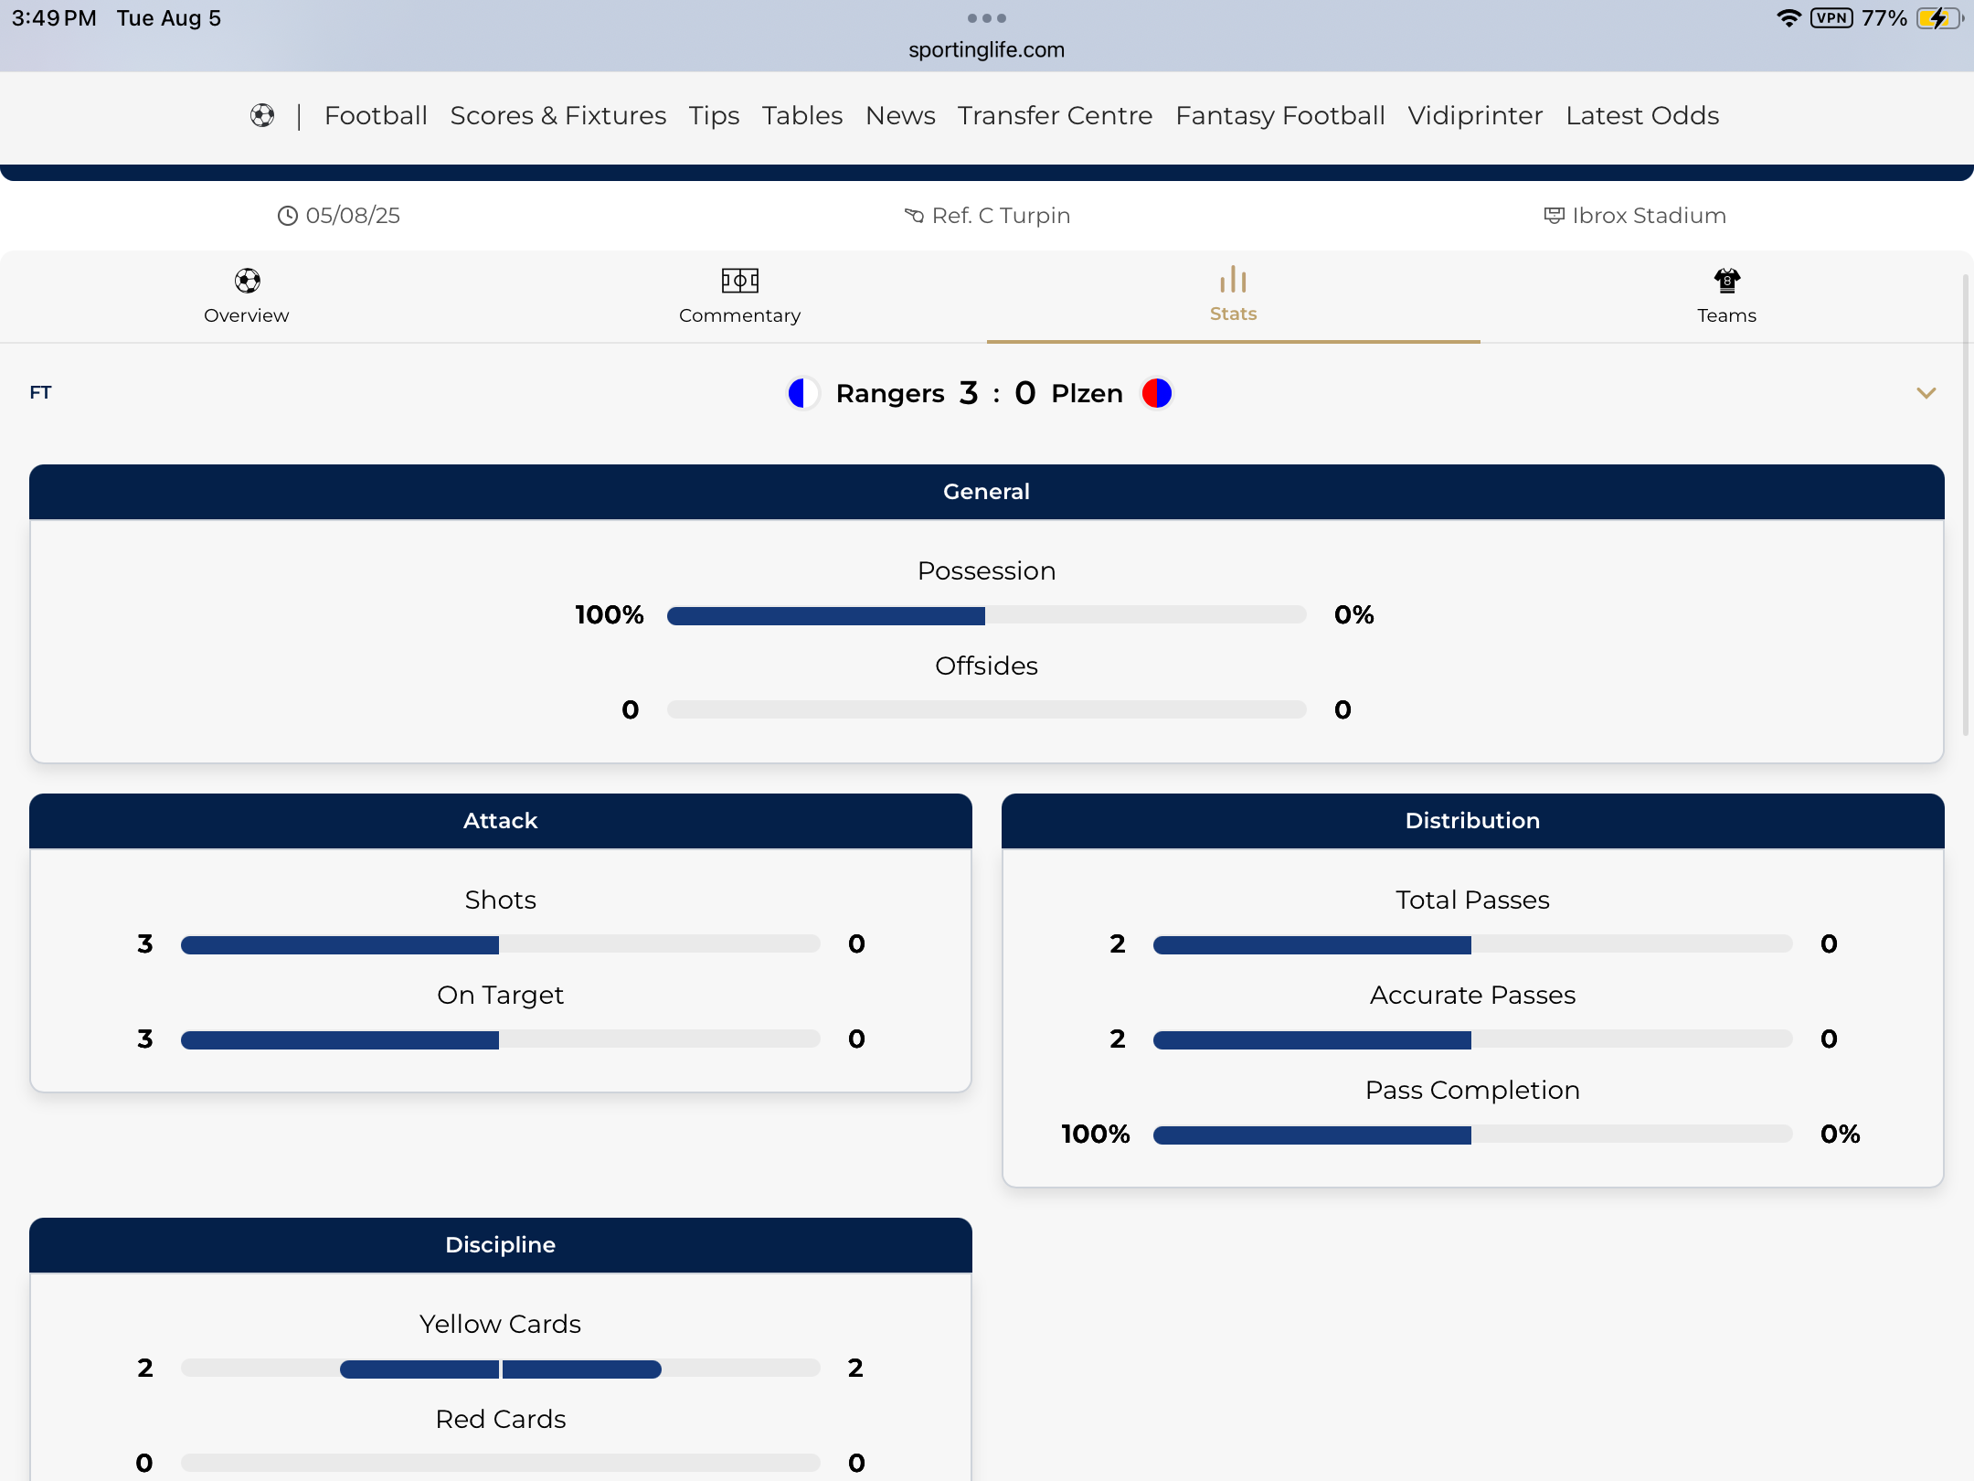This screenshot has height=1481, width=1974.
Task: Click the On Target progress bar
Action: tap(501, 1039)
